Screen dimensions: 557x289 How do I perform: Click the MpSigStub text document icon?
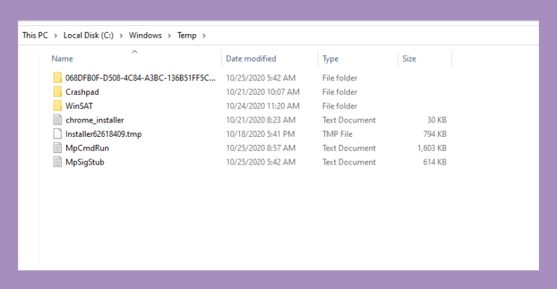click(57, 162)
